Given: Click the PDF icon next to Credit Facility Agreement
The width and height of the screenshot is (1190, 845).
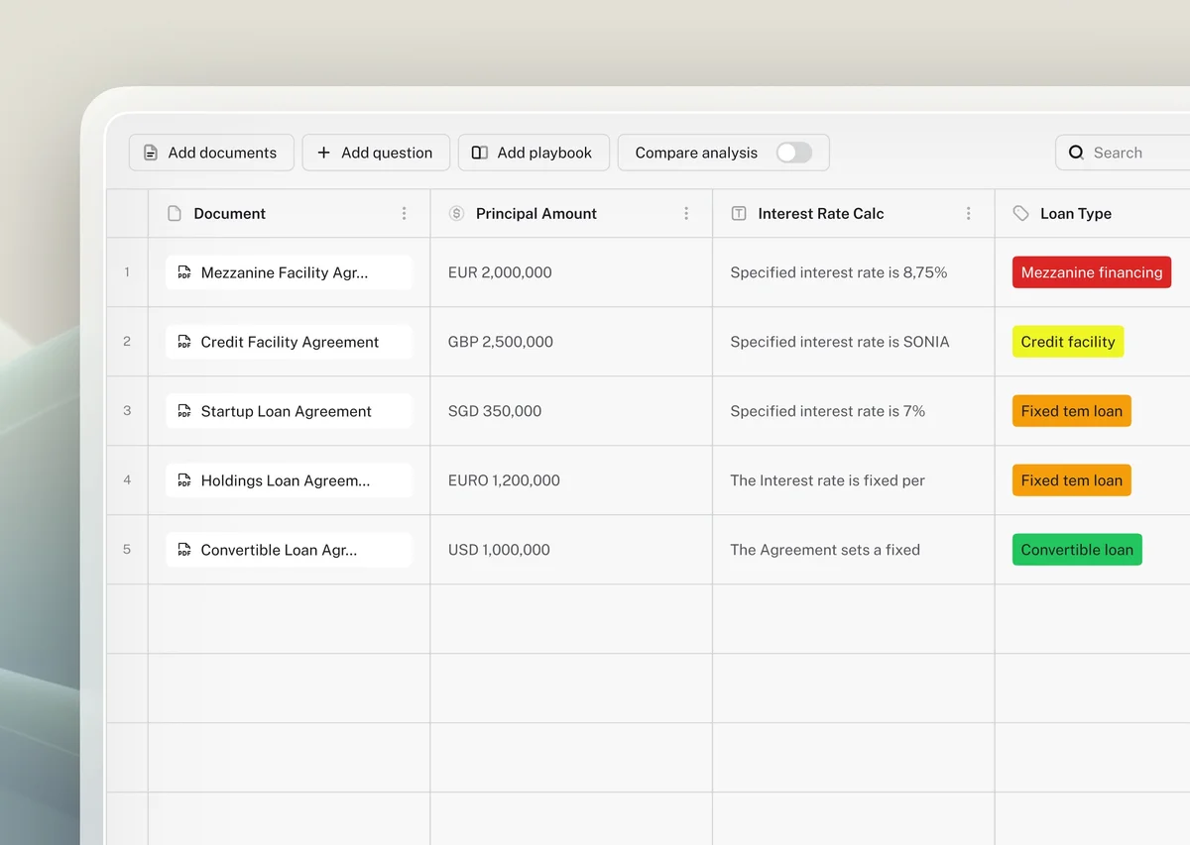Looking at the screenshot, I should (182, 341).
